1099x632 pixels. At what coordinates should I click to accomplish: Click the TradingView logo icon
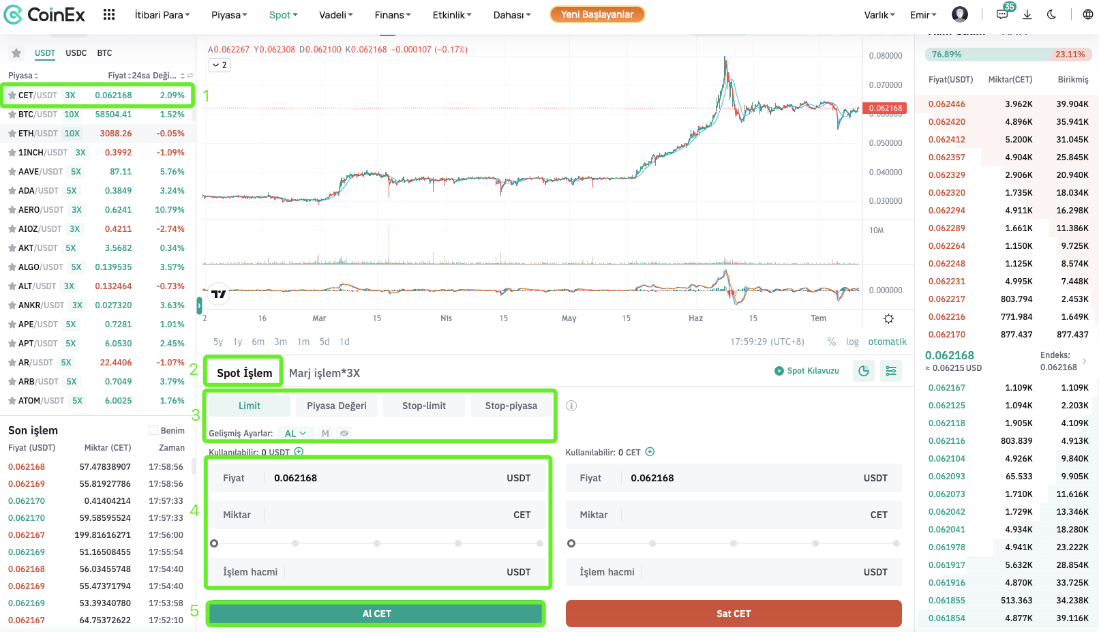218,294
